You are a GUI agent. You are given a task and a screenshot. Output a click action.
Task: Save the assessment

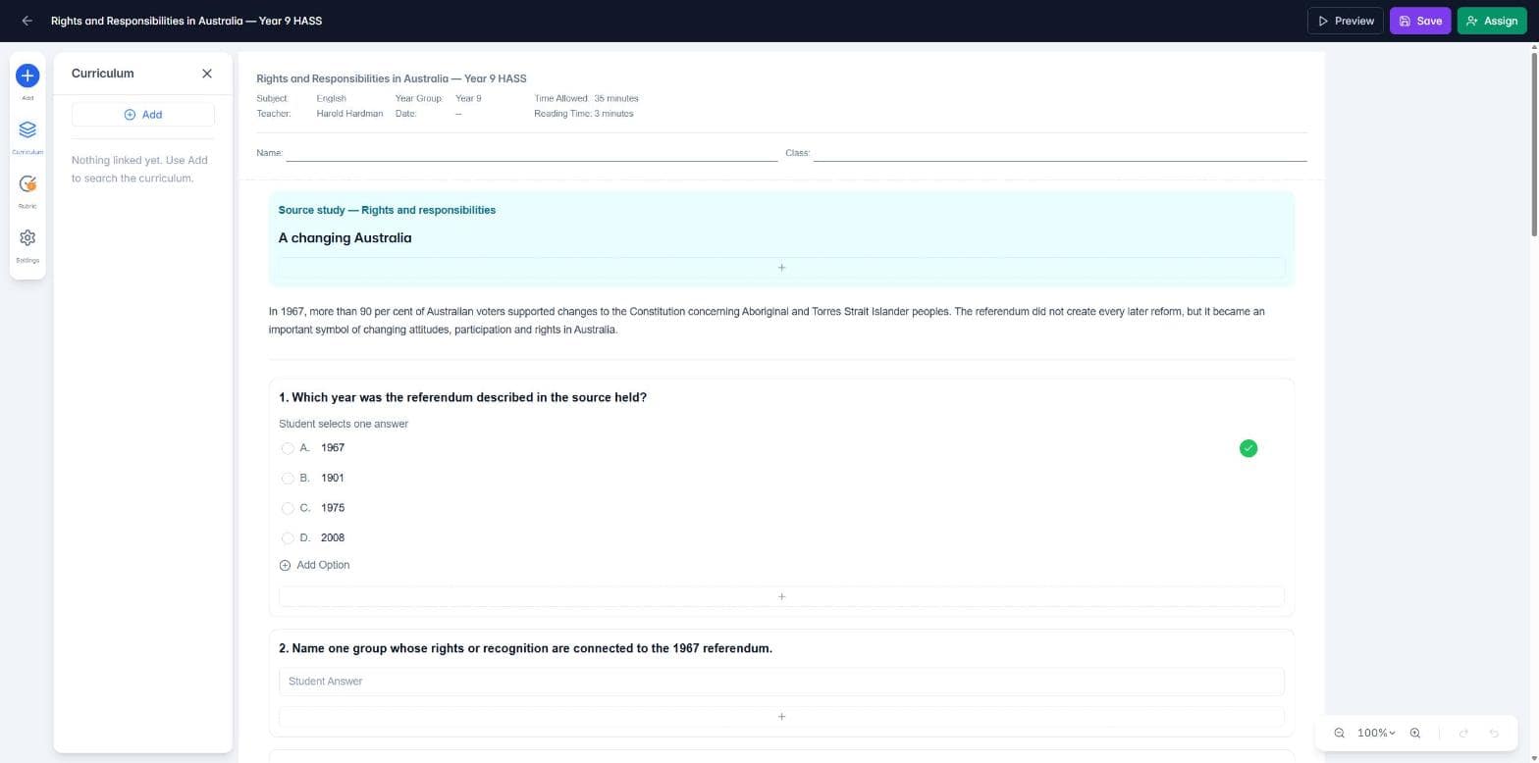[x=1419, y=21]
